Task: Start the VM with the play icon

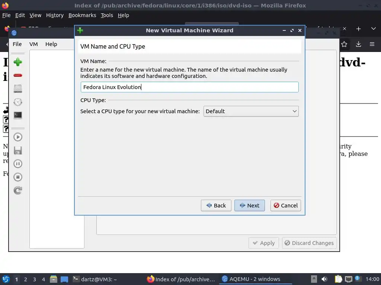Action: click(18, 137)
